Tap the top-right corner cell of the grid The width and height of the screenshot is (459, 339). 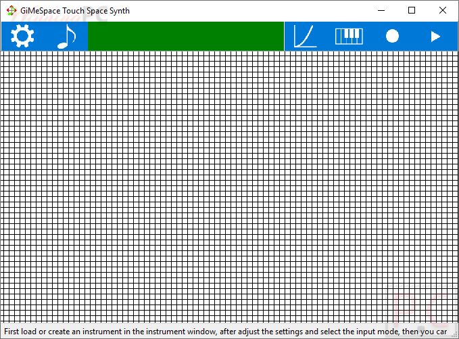(456, 54)
